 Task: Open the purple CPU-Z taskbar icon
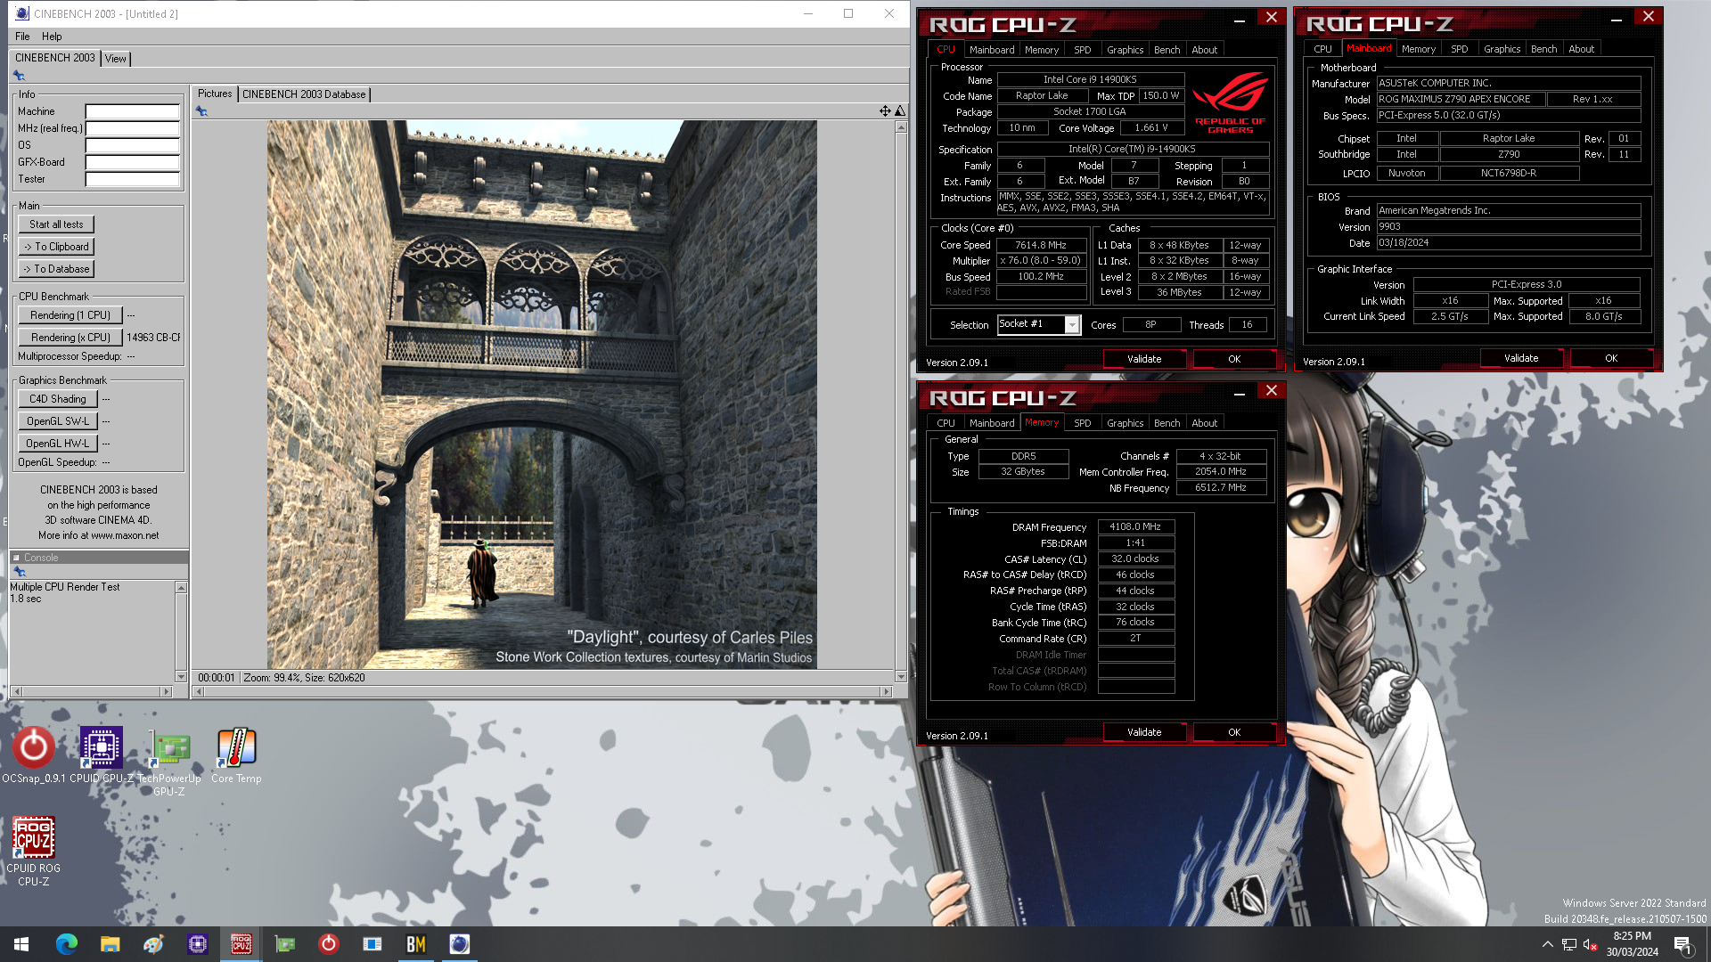pos(197,944)
